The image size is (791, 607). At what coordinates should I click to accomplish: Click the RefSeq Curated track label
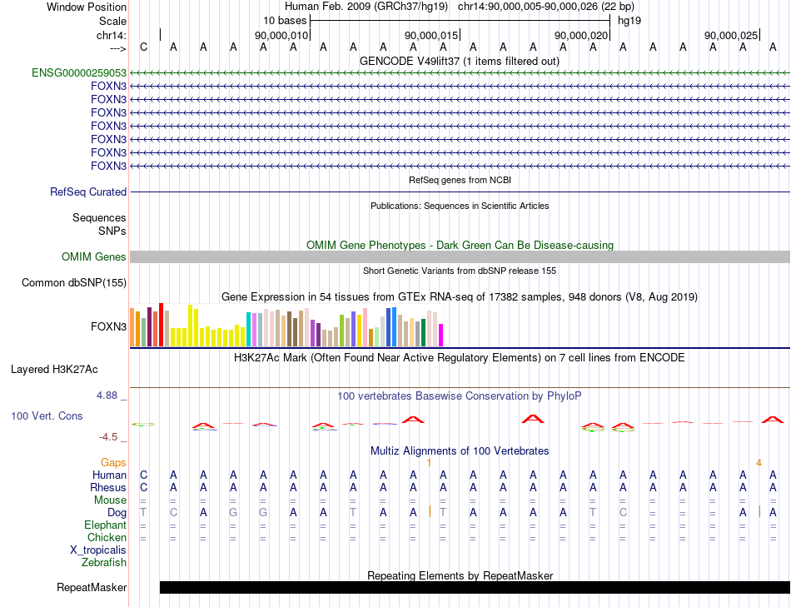coord(88,192)
